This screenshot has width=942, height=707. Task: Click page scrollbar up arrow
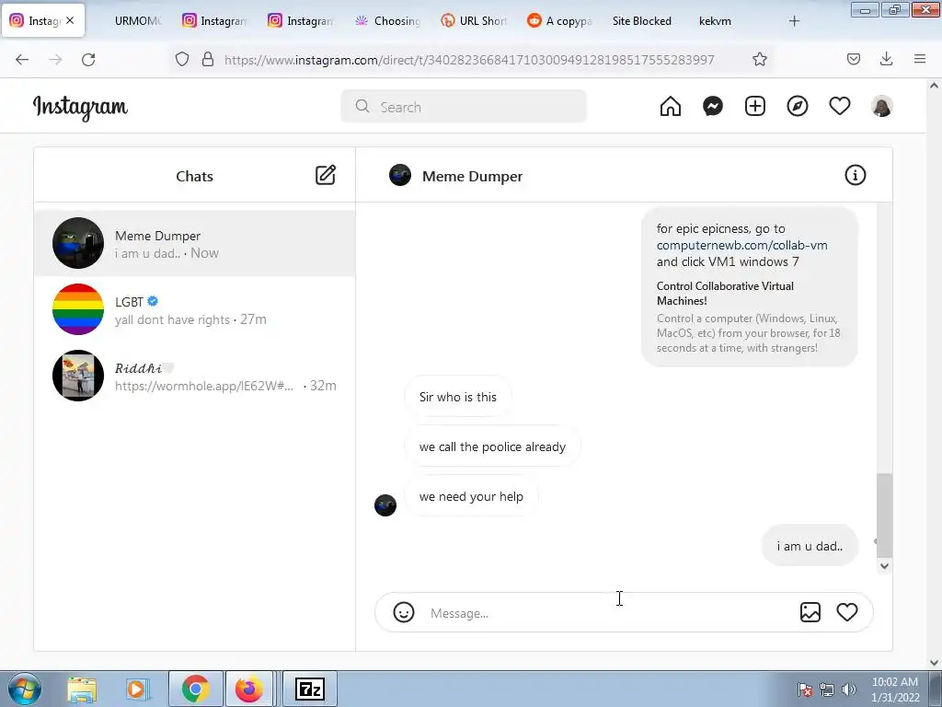[934, 86]
